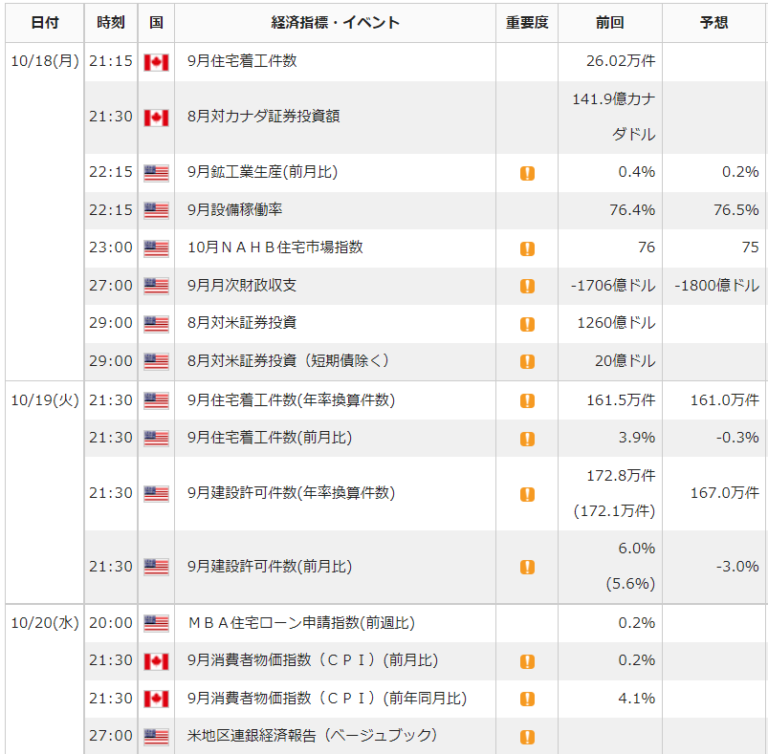Image resolution: width=768 pixels, height=754 pixels.
Task: Click forecast value 161.0万件
Action: point(725,400)
